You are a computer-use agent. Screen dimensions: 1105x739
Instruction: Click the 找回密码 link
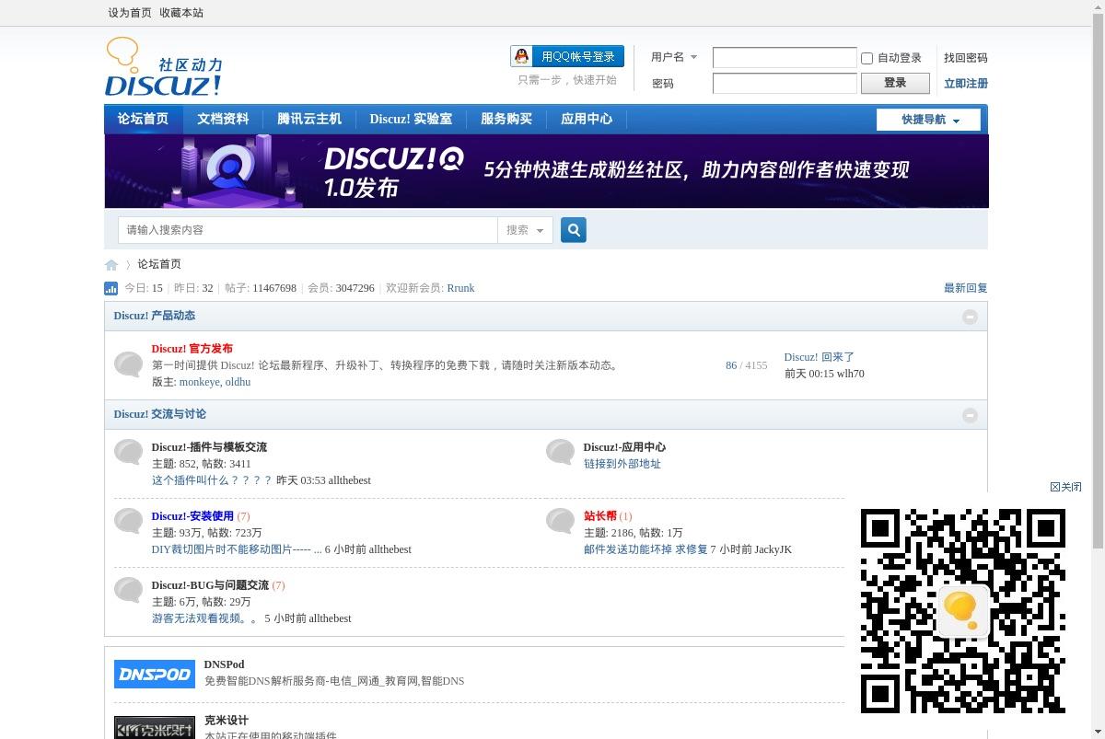coord(966,57)
